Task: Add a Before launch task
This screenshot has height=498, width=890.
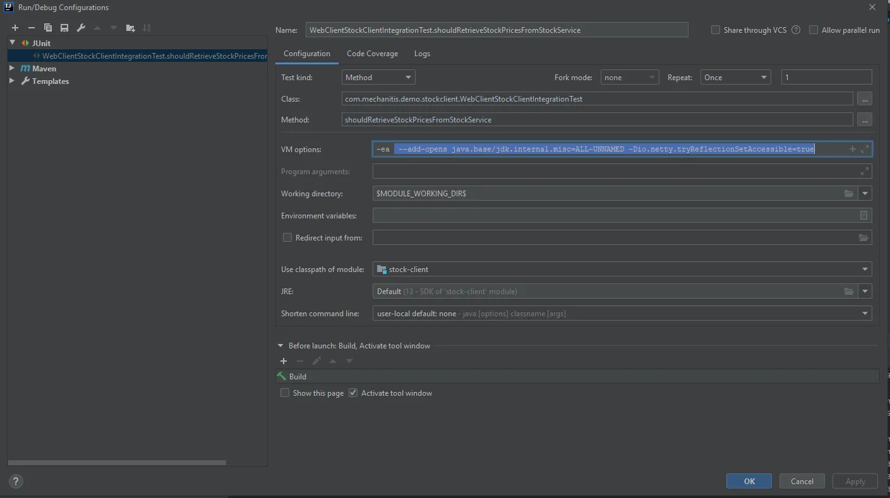Action: (x=284, y=361)
